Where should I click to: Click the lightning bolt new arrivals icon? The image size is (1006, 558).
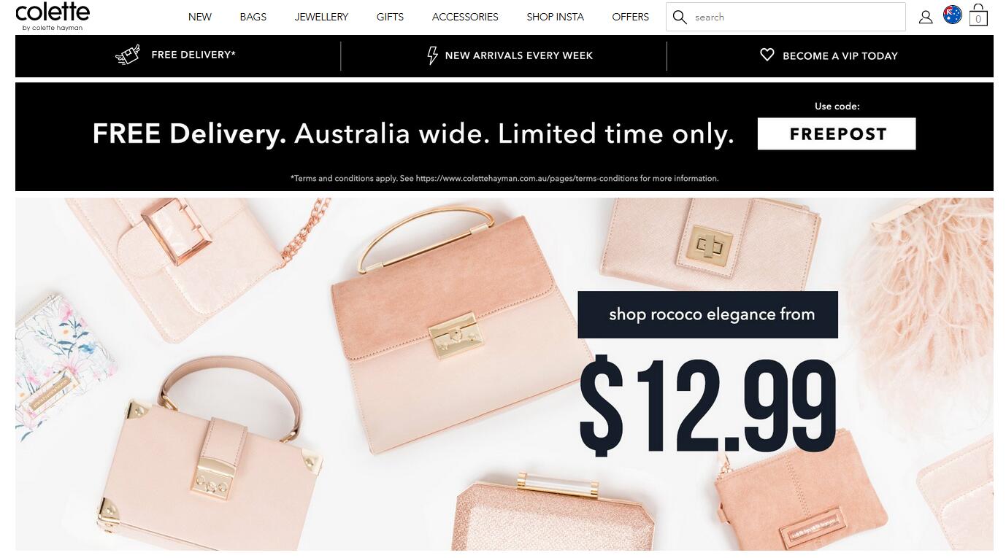[432, 55]
